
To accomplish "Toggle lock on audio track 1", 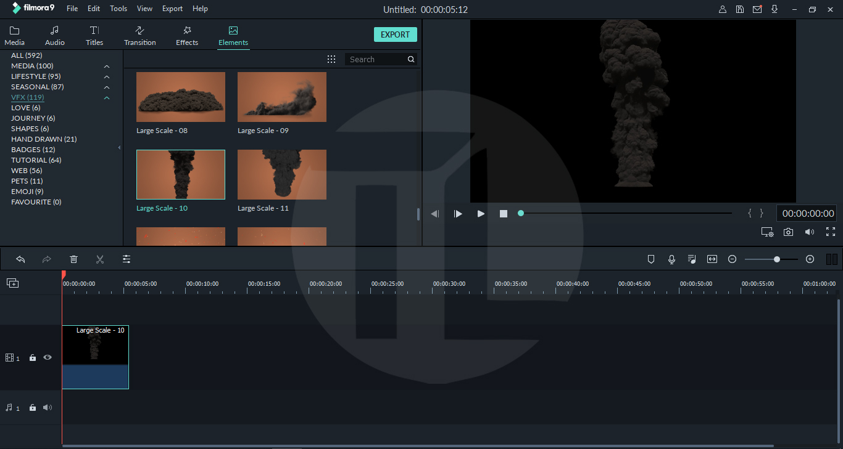I will tap(33, 408).
